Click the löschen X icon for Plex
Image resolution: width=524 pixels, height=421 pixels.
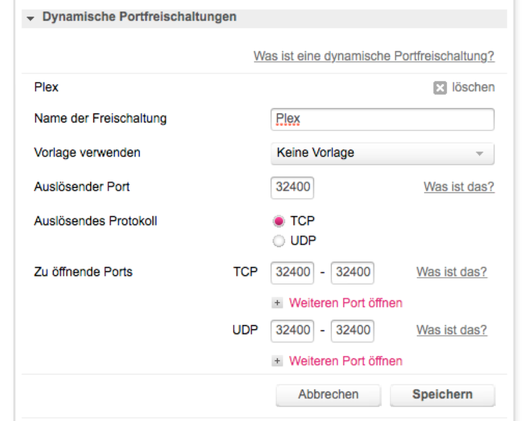point(439,88)
